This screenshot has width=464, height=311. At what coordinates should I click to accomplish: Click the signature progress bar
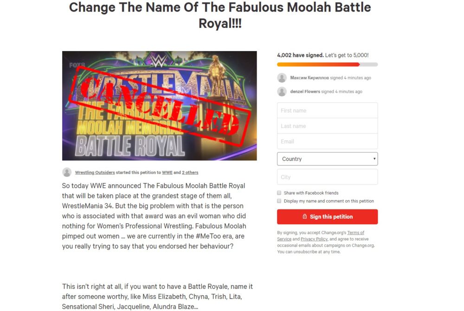tap(327, 64)
